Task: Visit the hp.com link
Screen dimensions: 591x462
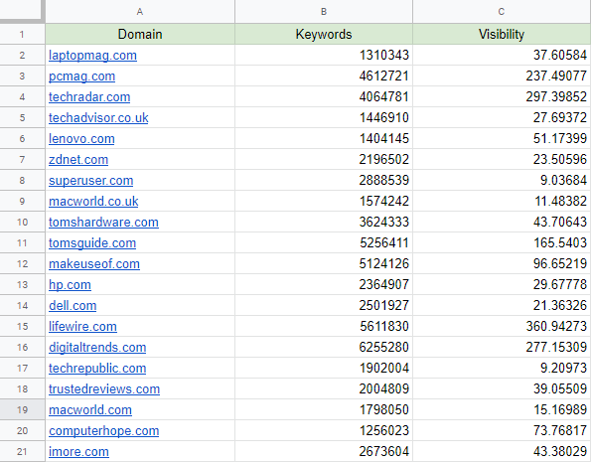Action: (x=70, y=285)
